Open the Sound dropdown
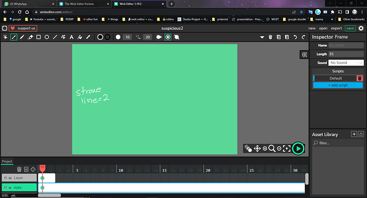 (346, 63)
